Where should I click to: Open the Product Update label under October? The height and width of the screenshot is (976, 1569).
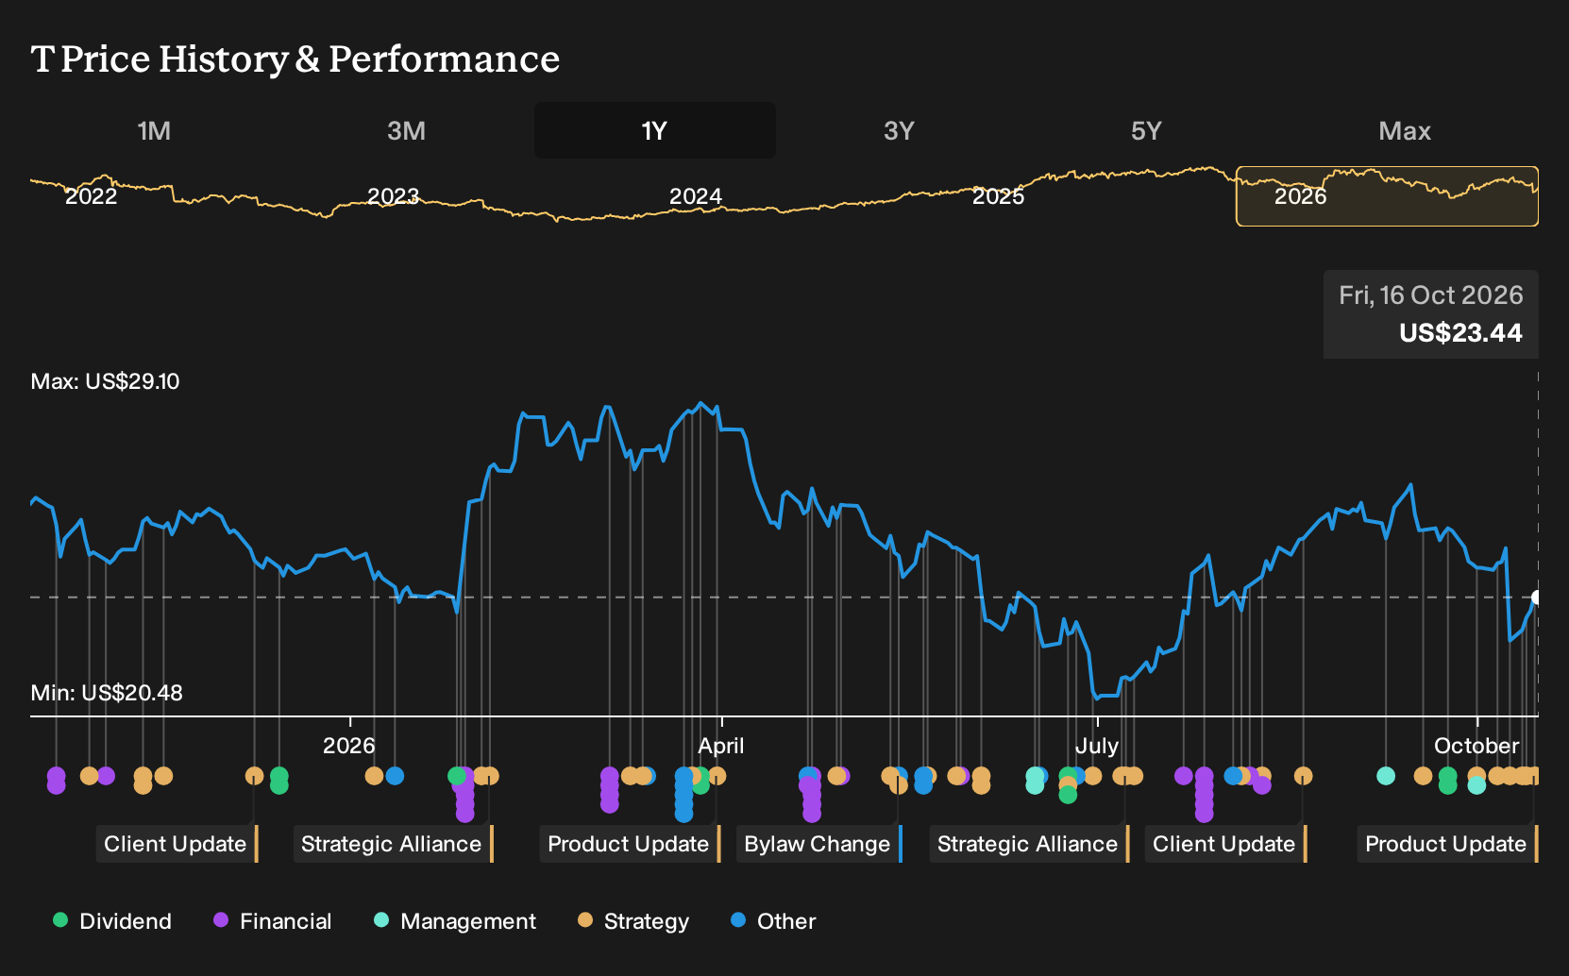(x=1446, y=844)
